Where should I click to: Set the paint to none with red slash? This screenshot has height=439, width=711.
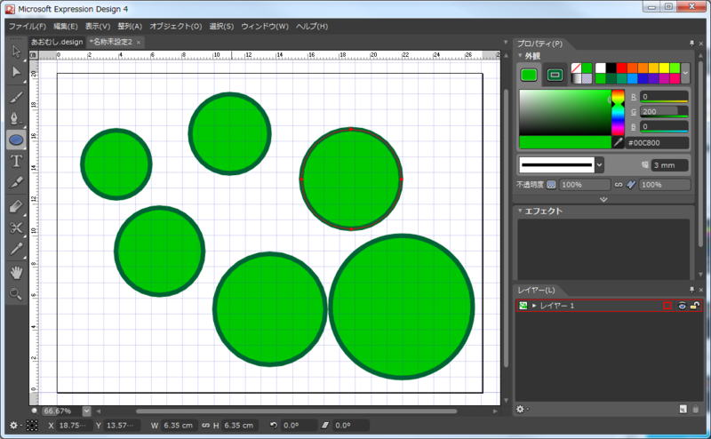[x=576, y=68]
